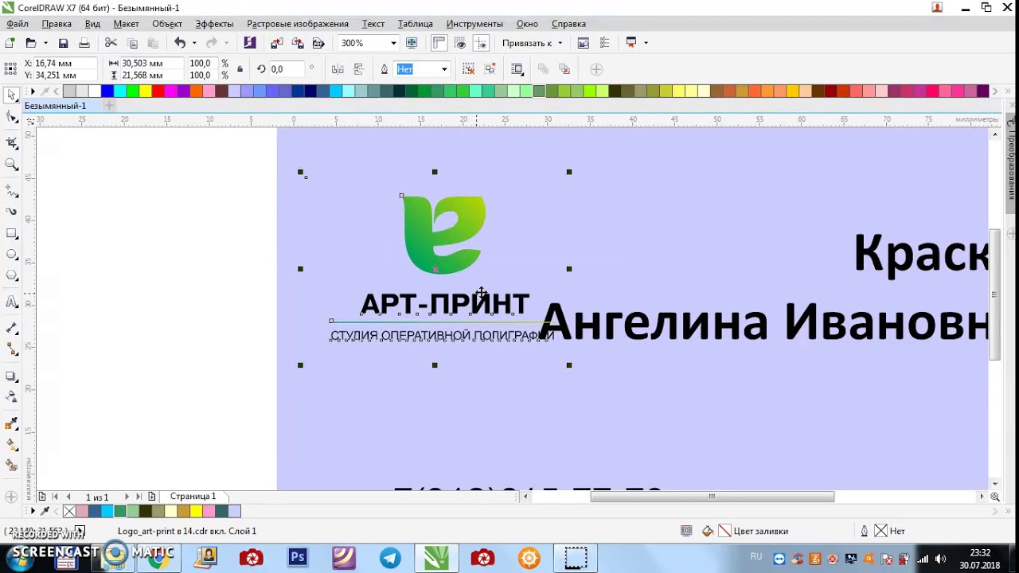Select the Artistic Media tool

pos(12,212)
